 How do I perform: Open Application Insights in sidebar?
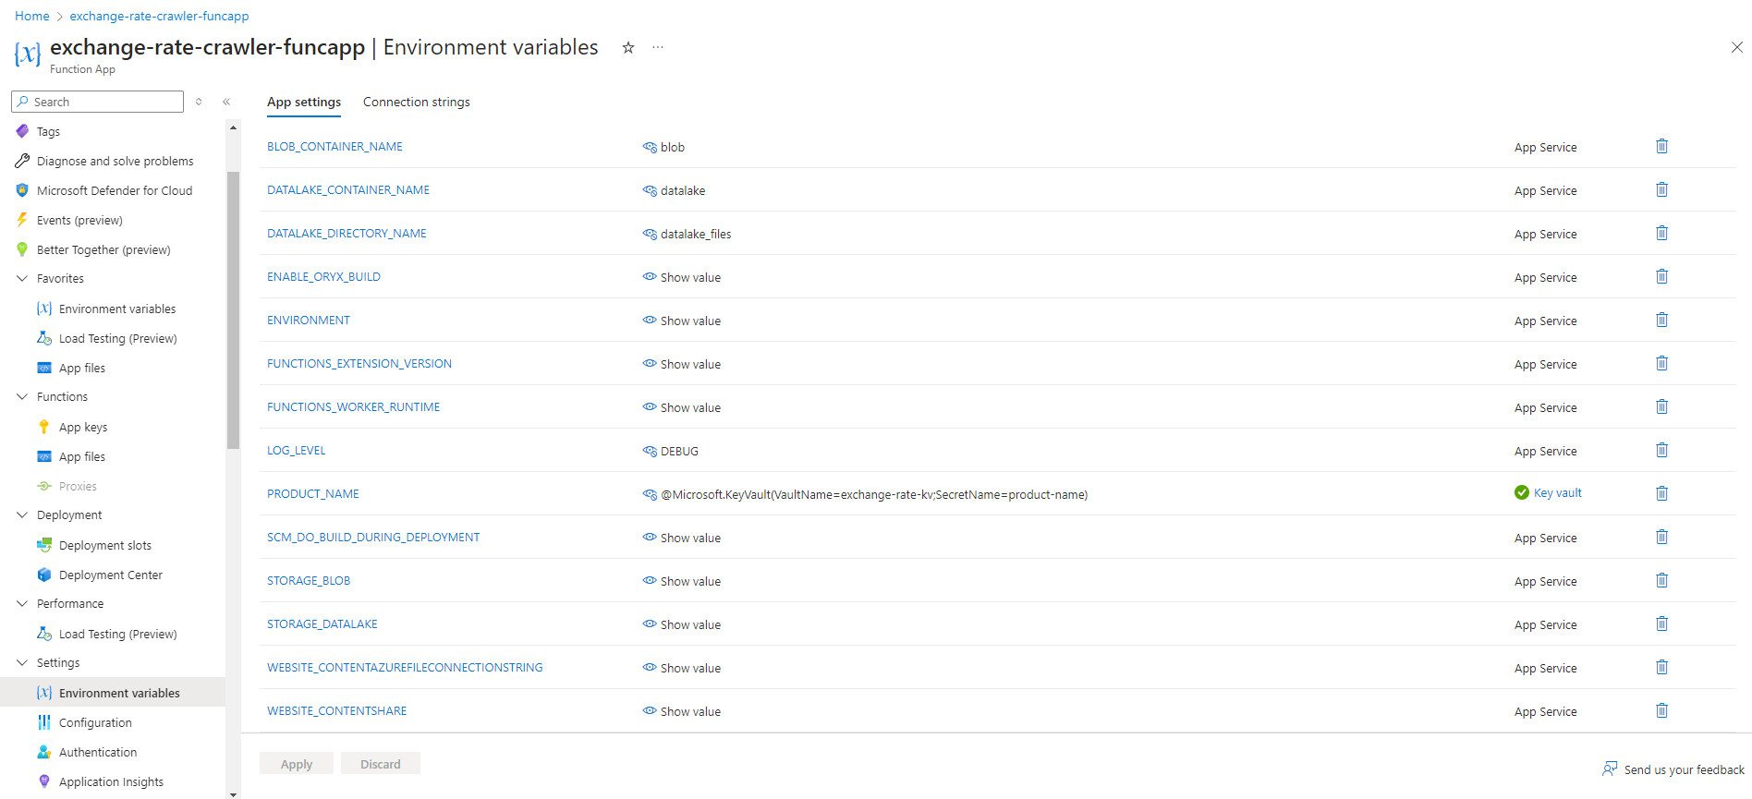pos(111,781)
